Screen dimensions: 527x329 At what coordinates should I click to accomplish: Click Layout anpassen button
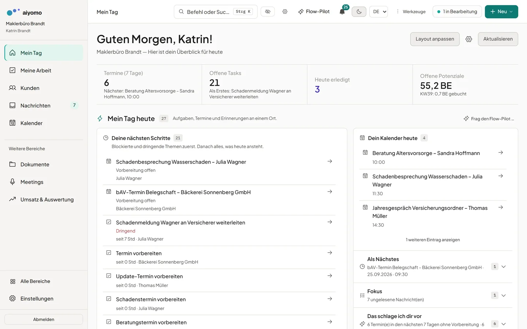[x=435, y=39]
